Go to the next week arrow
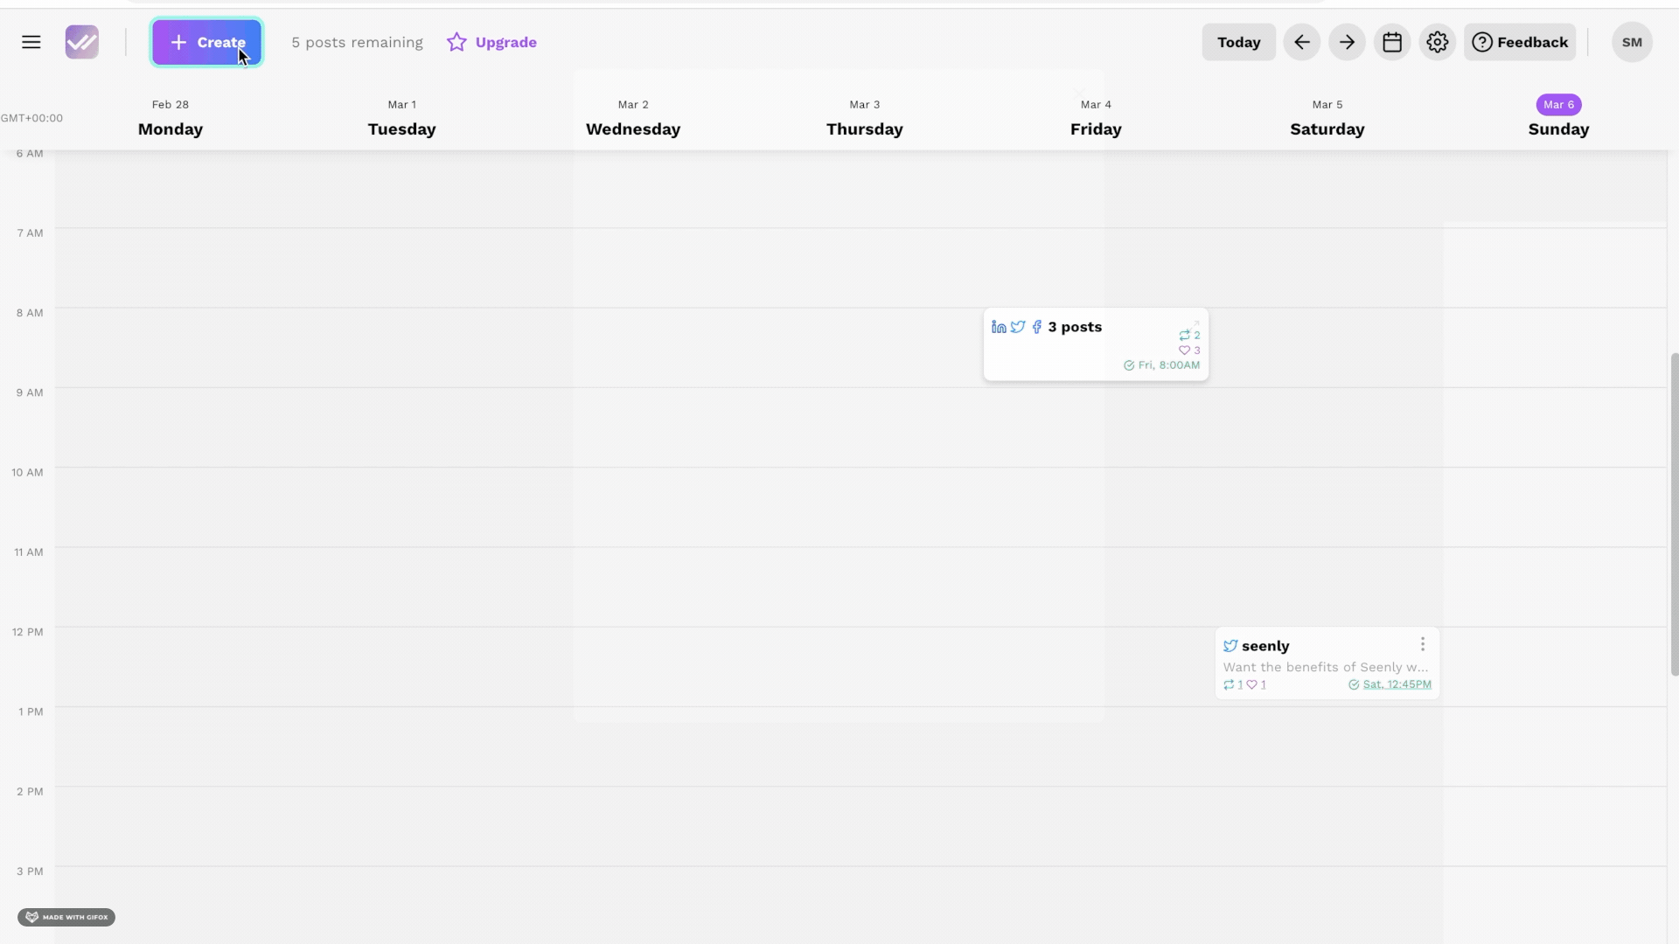Image resolution: width=1679 pixels, height=944 pixels. (1347, 42)
